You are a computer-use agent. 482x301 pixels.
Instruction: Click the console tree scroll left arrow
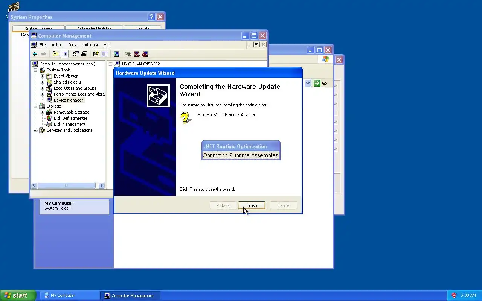(34, 185)
